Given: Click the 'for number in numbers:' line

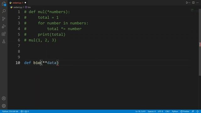Looking at the screenshot, I should tap(63, 23).
